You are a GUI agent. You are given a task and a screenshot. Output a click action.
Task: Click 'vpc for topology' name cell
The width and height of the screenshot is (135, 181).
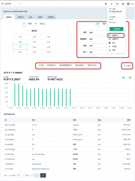coord(38,154)
